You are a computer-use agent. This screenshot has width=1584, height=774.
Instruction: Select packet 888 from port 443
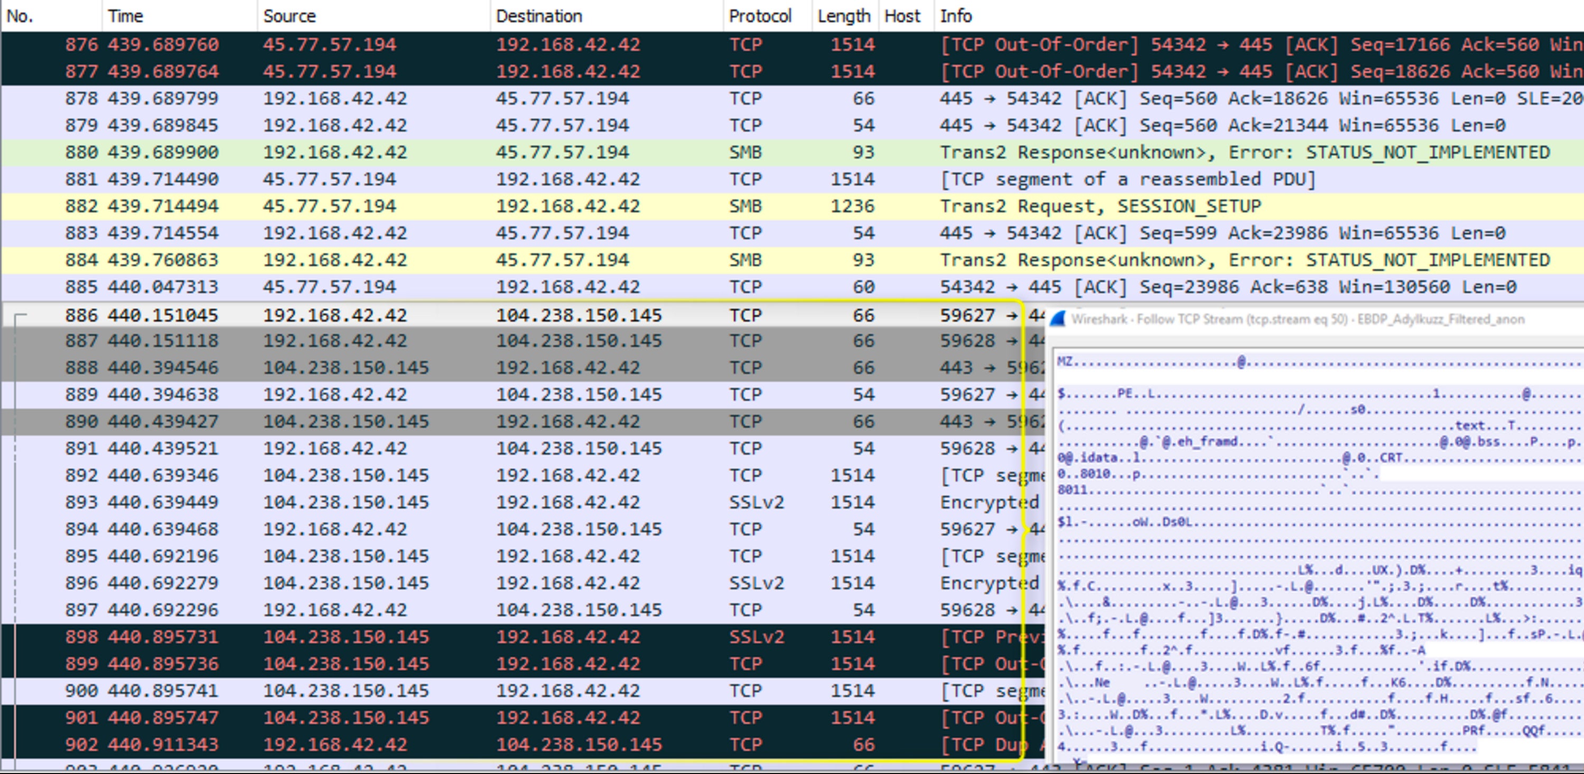point(523,368)
